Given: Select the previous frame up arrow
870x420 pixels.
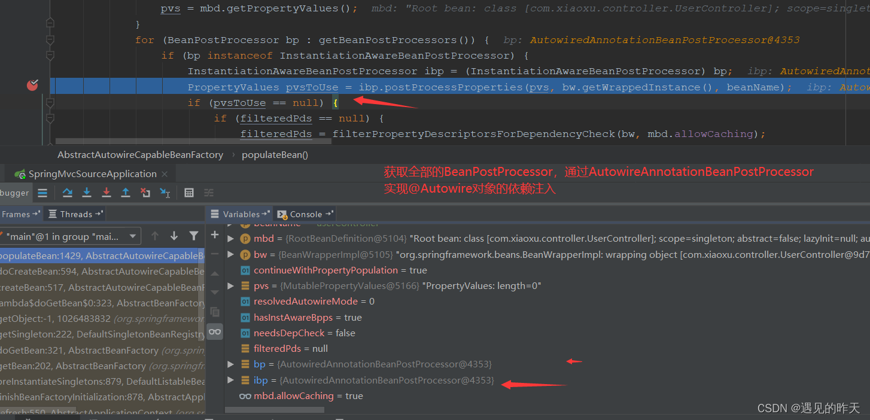Looking at the screenshot, I should click(155, 236).
